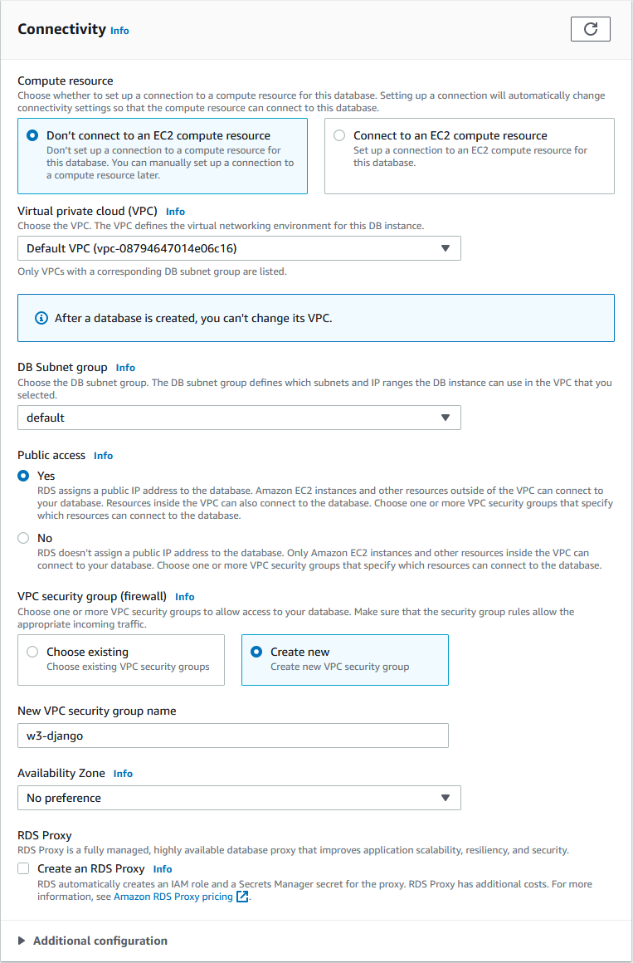Select "Create new" VPC security group option

[x=256, y=652]
